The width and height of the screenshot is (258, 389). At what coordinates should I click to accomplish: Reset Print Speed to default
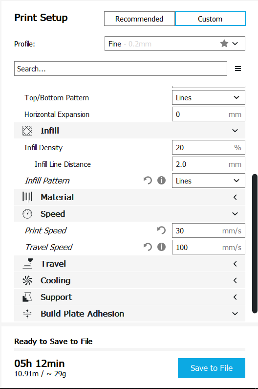[161, 230]
